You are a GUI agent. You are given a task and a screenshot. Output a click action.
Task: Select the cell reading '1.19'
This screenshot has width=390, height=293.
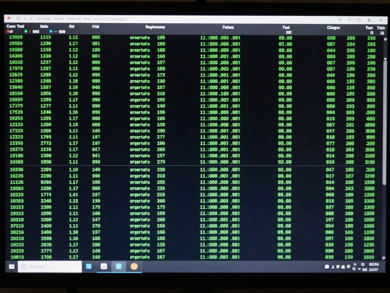[x=73, y=81]
